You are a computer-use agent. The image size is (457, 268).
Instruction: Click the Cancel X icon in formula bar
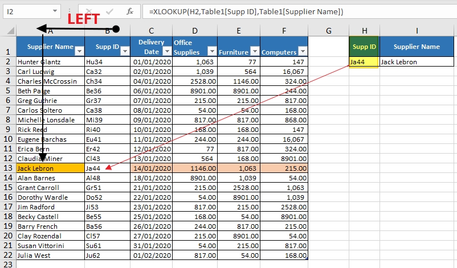[89, 11]
